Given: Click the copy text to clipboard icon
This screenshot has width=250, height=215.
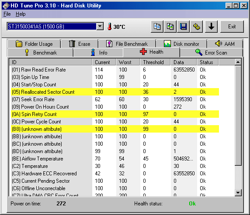Looking at the screenshot, I should pyautogui.click(x=157, y=27).
